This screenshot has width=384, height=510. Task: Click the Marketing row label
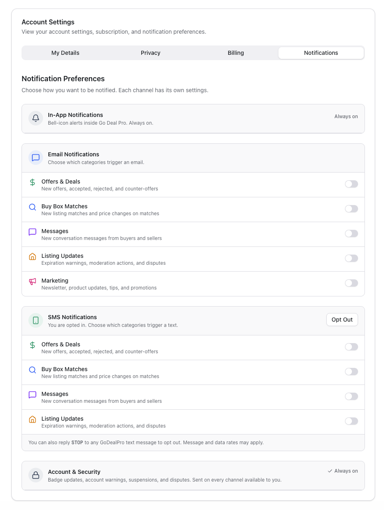(x=55, y=281)
